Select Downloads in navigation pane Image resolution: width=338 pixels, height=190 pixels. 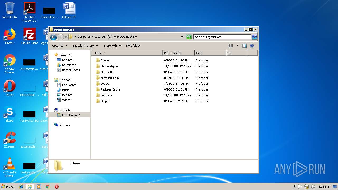pyautogui.click(x=69, y=65)
